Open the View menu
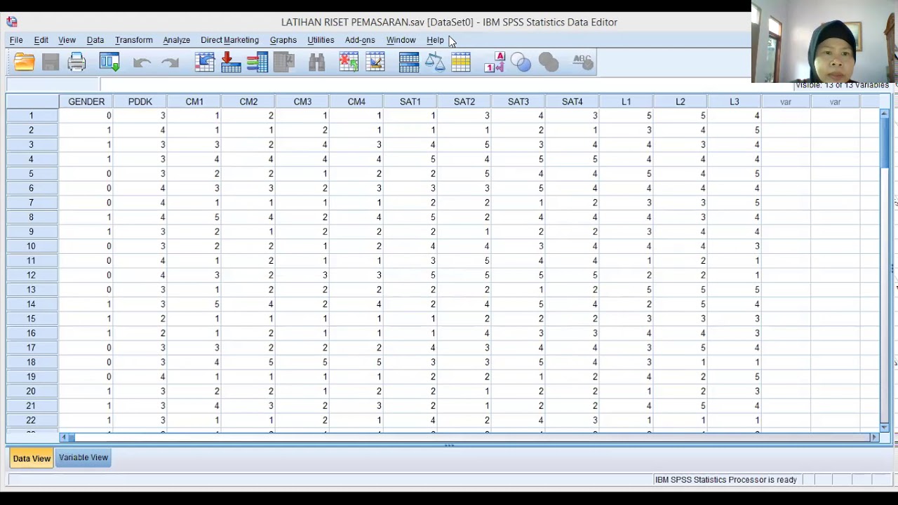The image size is (898, 505). (67, 40)
